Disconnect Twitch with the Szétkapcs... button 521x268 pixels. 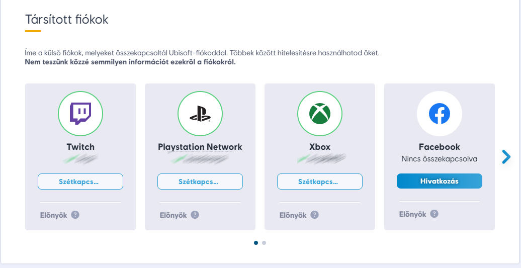pos(80,182)
